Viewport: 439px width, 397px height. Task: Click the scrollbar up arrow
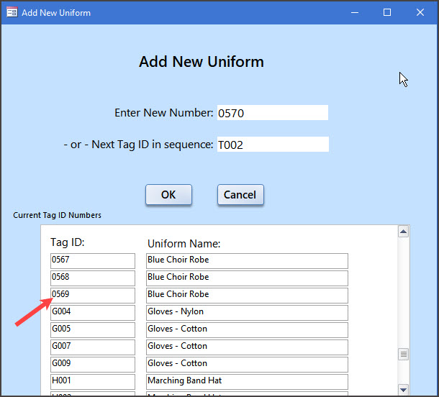pos(404,232)
